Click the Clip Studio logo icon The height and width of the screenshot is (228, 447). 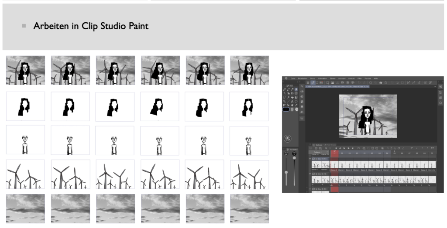pyautogui.click(x=286, y=78)
